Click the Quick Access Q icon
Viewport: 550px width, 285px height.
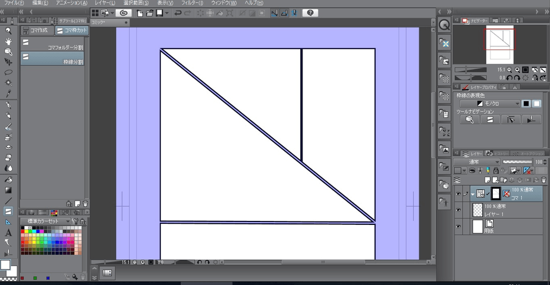[445, 25]
